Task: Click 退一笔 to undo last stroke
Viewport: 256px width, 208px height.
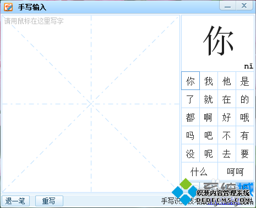Action: pos(15,201)
